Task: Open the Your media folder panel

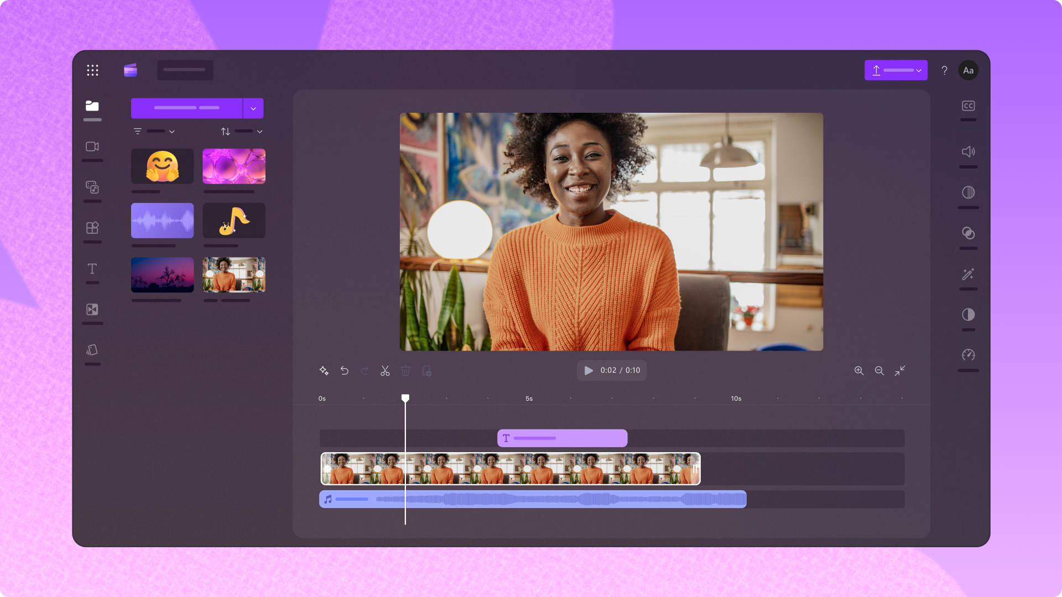Action: coord(92,107)
